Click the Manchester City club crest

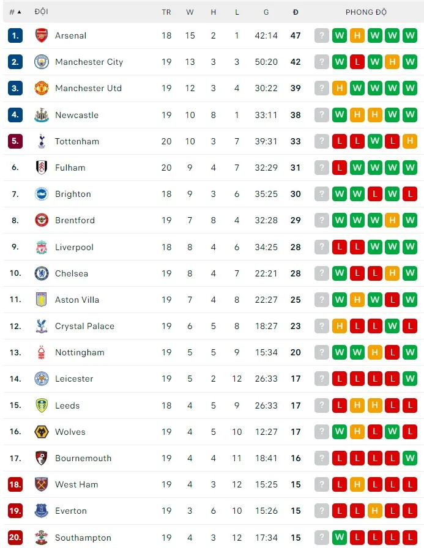point(42,62)
